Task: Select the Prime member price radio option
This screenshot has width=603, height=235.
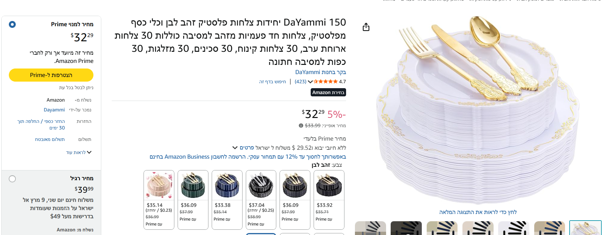Action: [x=12, y=24]
